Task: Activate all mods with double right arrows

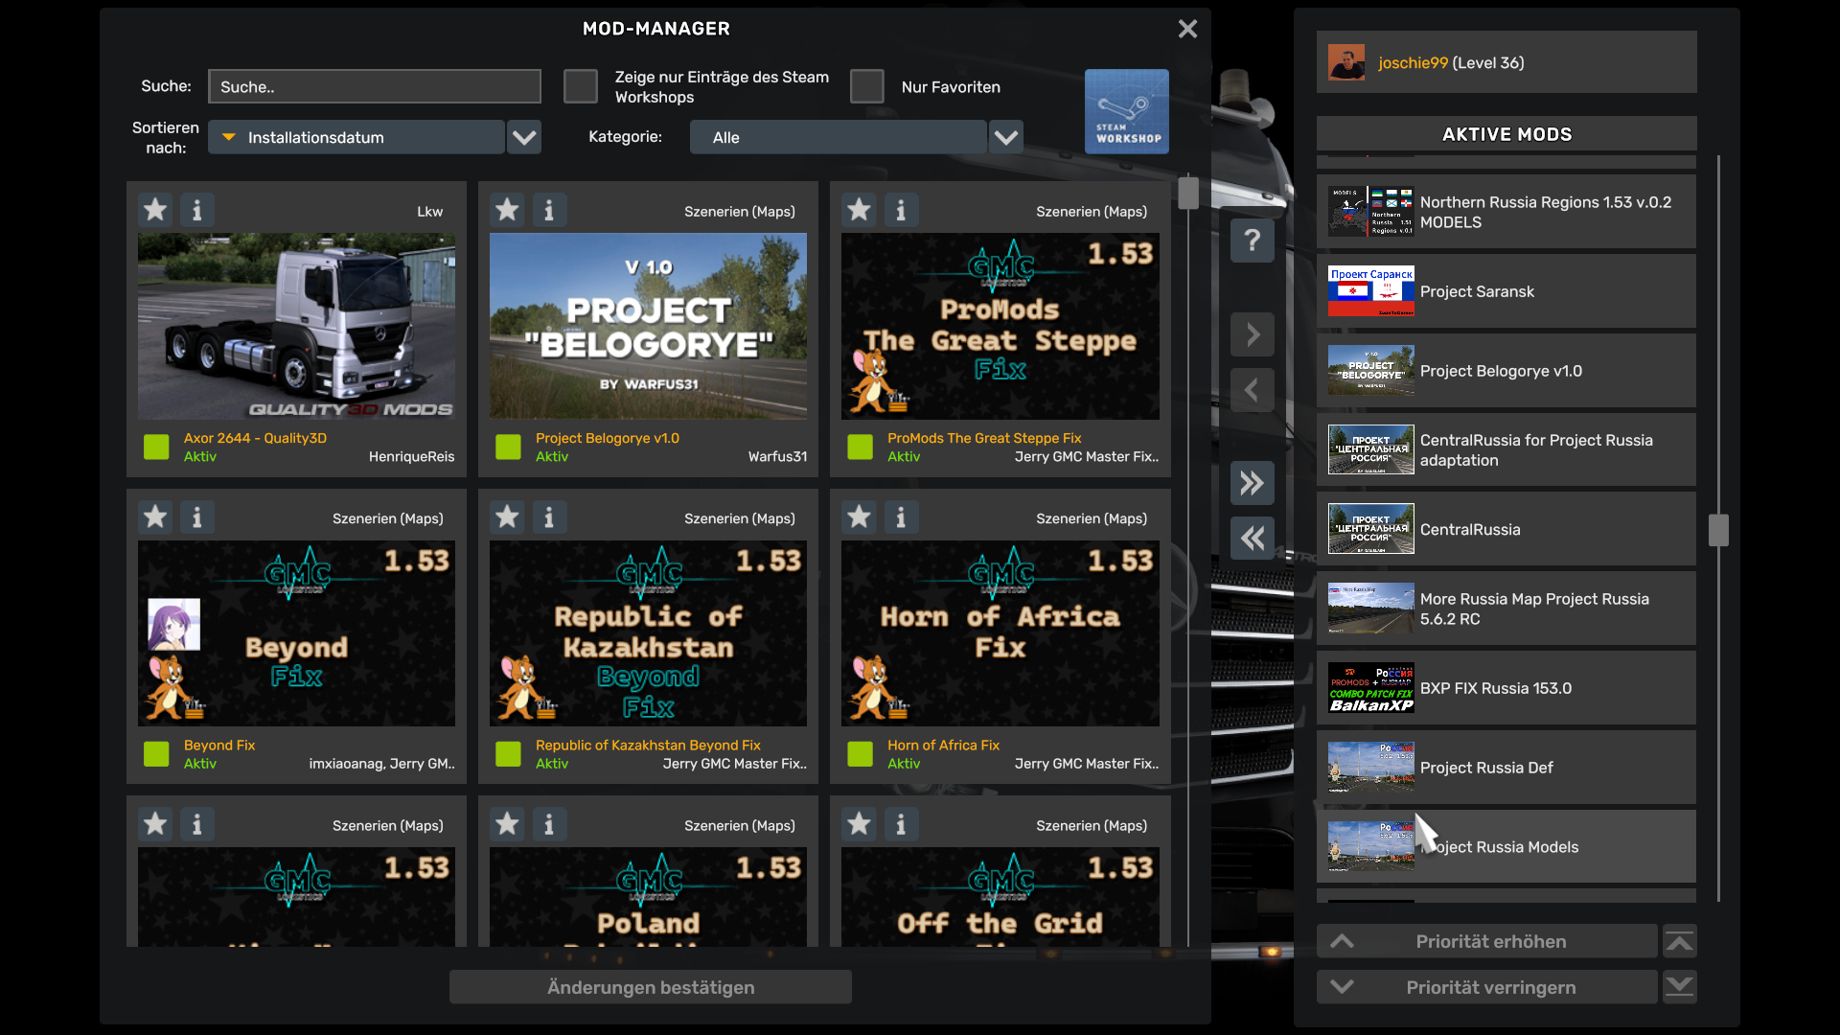Action: click(x=1253, y=482)
